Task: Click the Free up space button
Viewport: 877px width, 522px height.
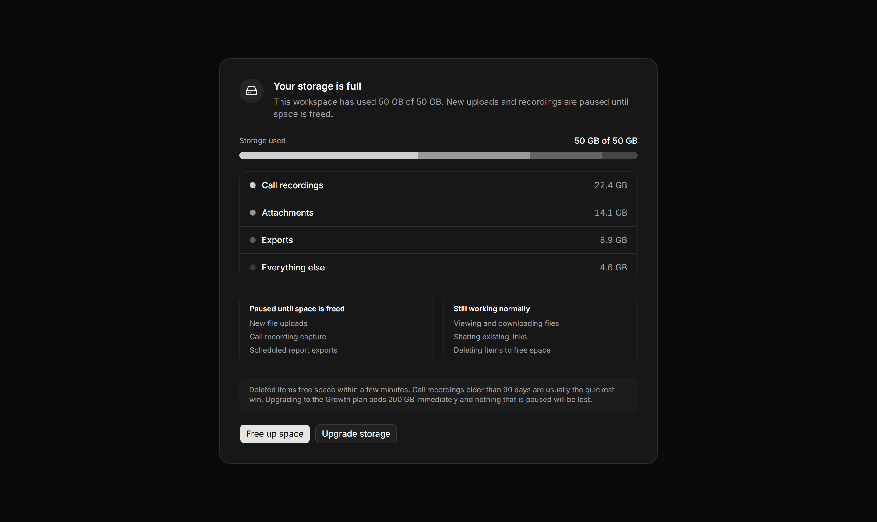Action: point(275,433)
